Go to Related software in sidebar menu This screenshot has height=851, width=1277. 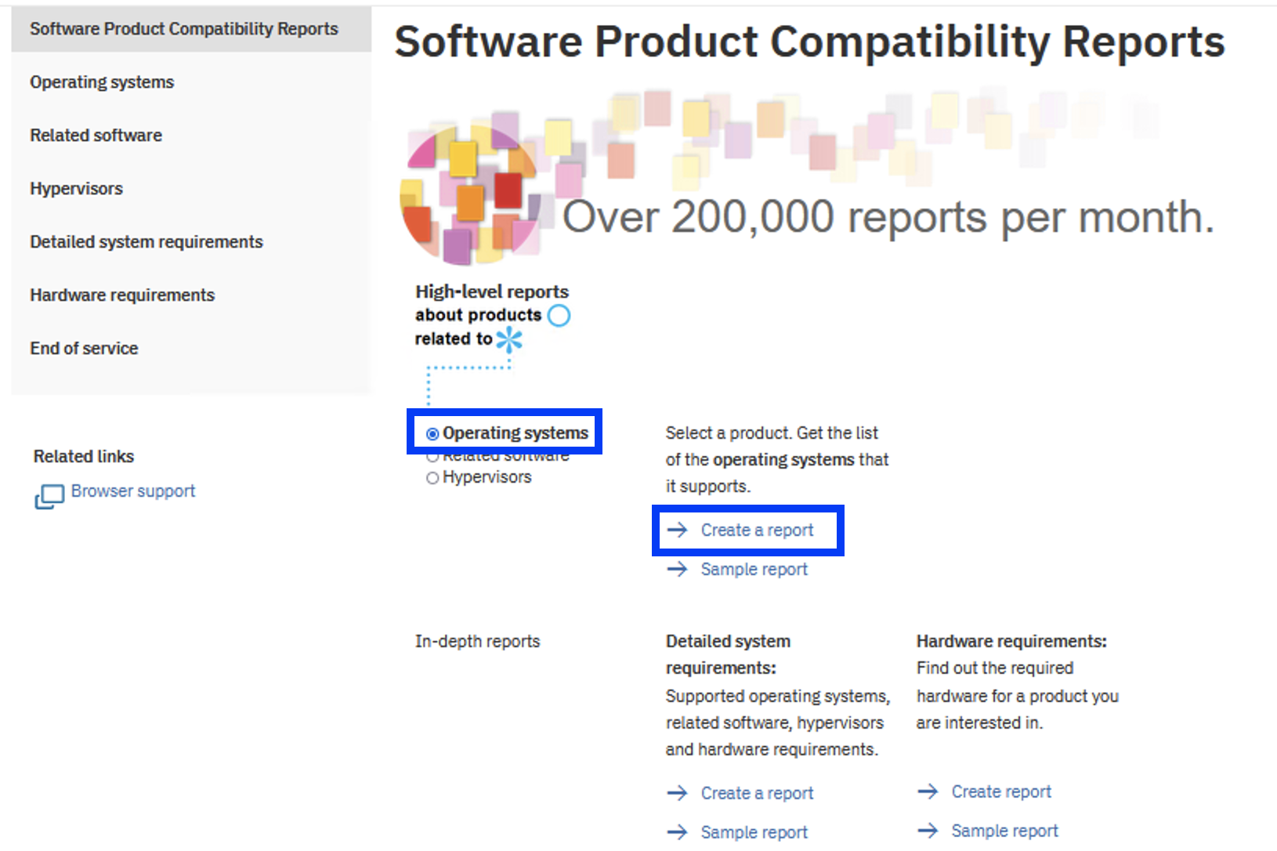[x=96, y=136]
